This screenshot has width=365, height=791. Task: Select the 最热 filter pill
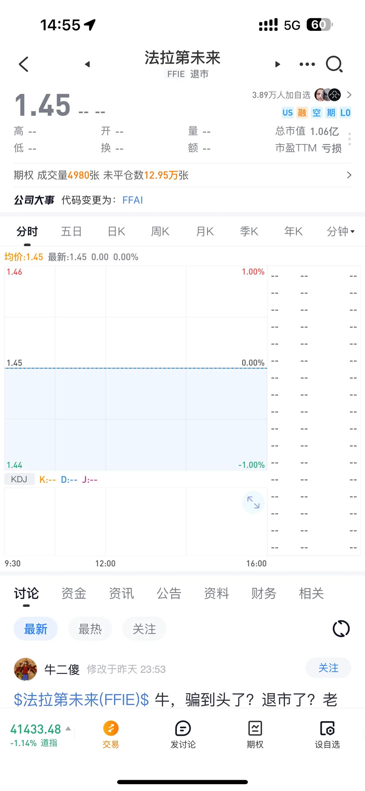[90, 629]
